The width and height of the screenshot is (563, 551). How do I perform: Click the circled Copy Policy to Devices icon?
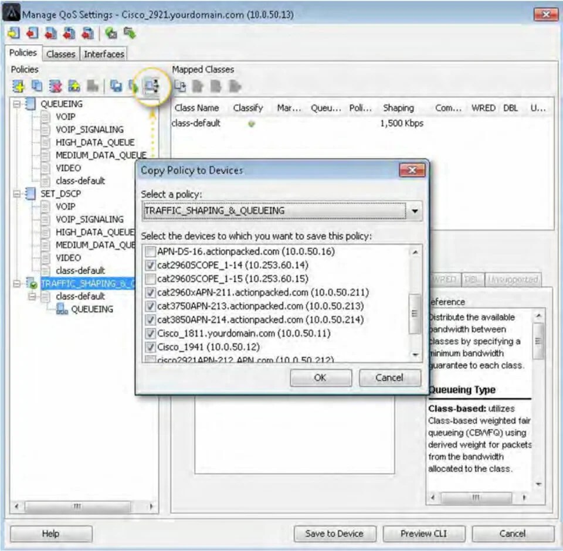151,86
